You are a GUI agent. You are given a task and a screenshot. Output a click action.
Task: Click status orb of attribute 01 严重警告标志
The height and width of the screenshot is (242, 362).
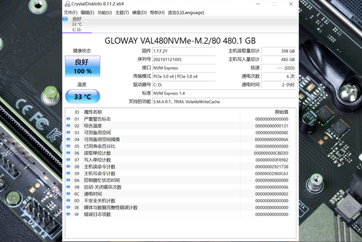68,119
